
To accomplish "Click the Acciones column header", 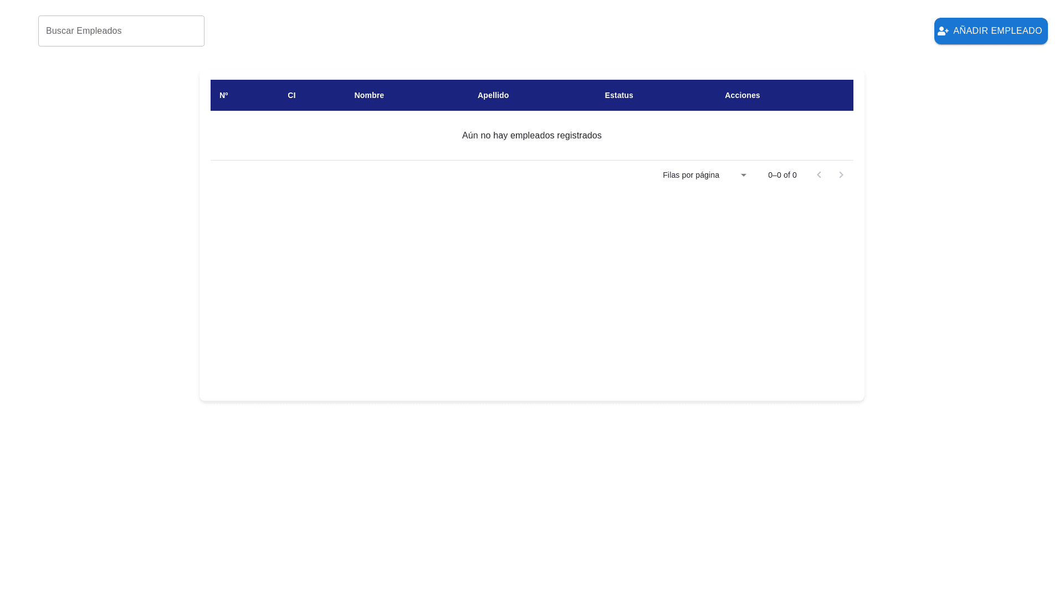I will tap(742, 95).
